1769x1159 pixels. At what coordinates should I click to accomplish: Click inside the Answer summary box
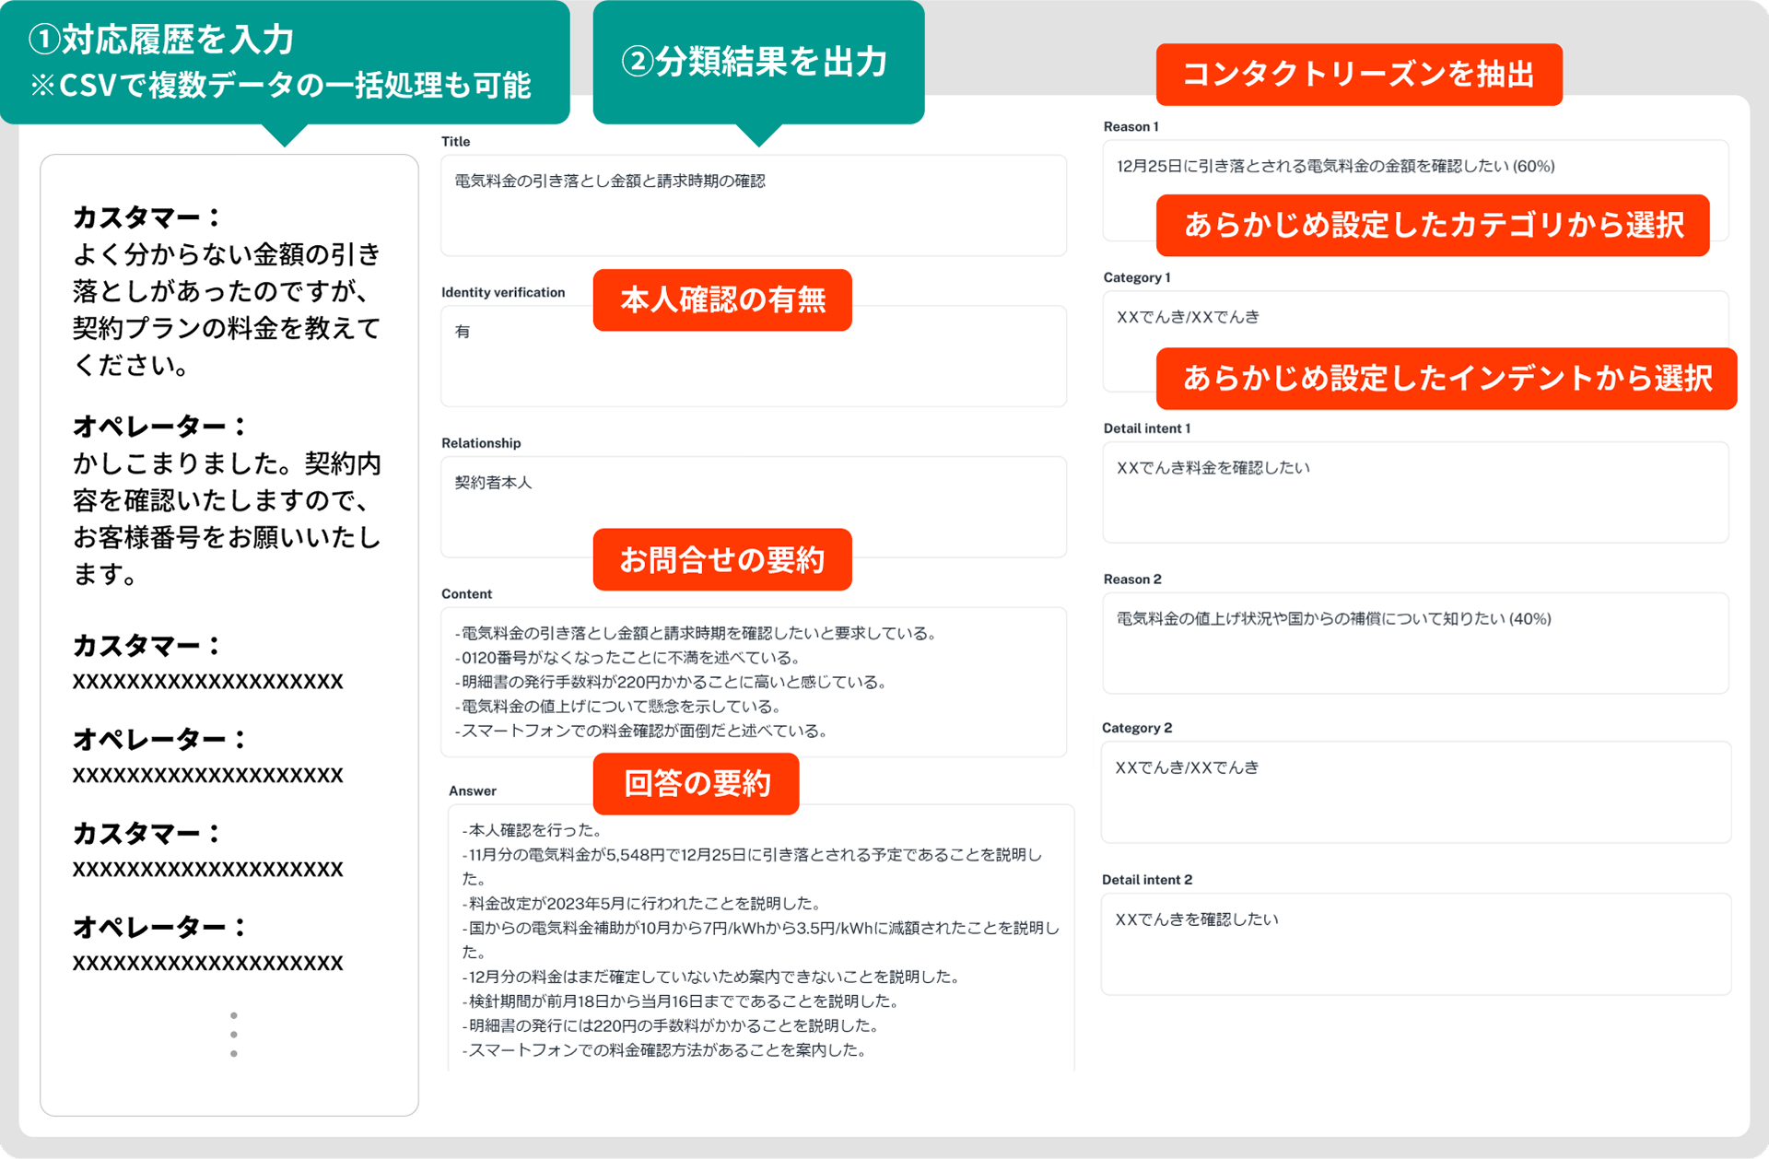760,938
